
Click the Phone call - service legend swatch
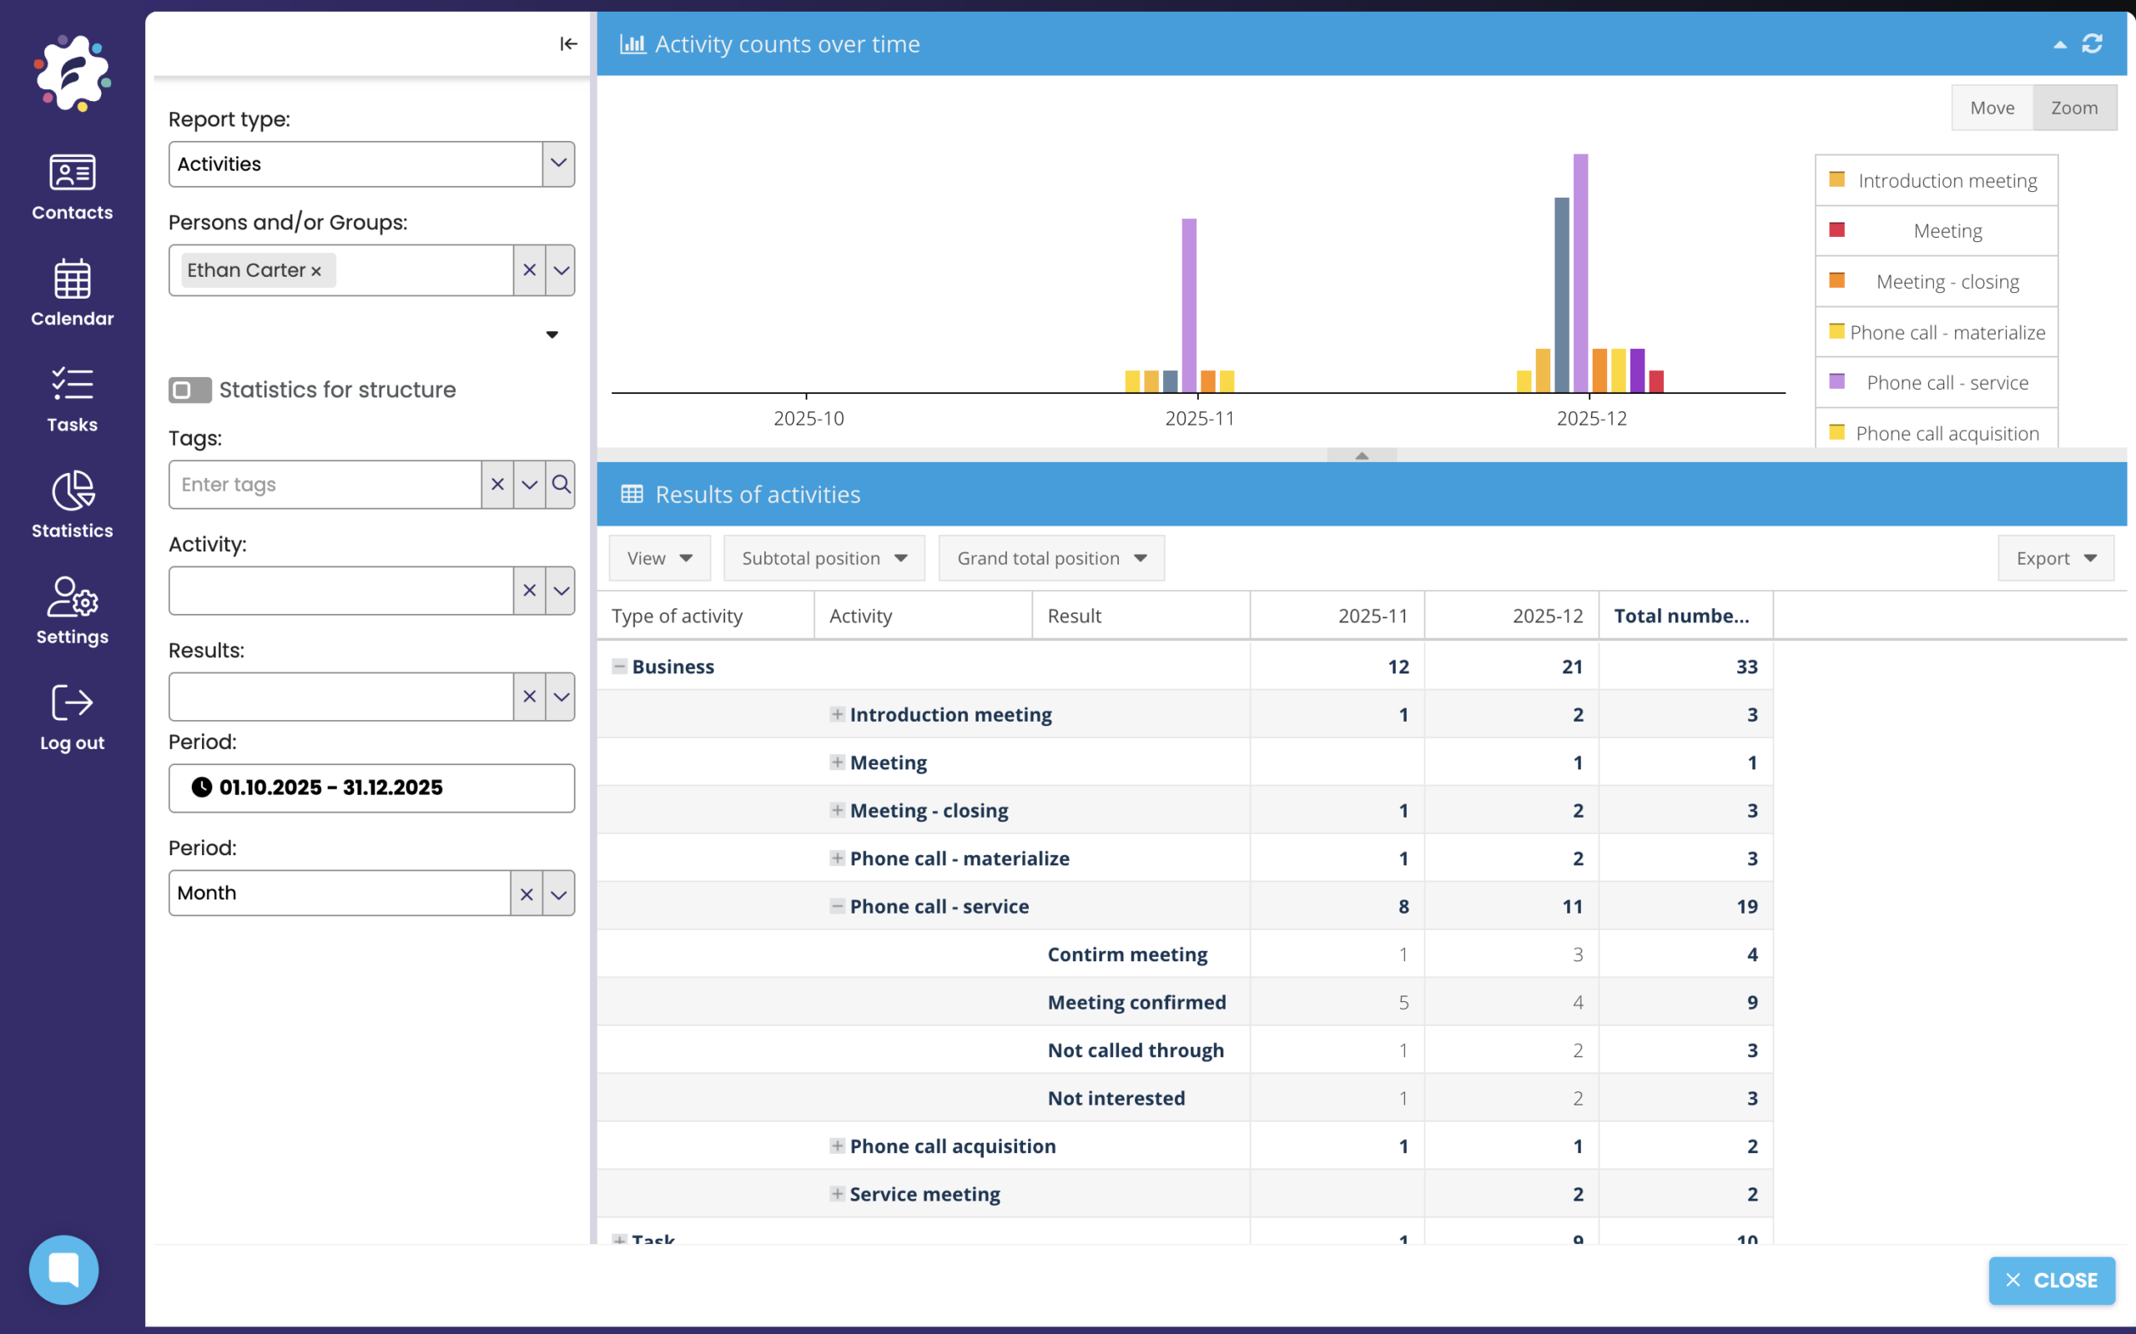pos(1837,381)
